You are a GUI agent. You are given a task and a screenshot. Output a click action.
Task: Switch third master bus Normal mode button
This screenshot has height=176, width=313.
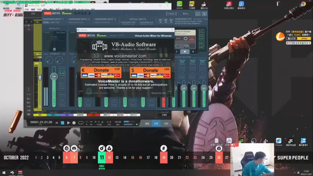click(202, 61)
